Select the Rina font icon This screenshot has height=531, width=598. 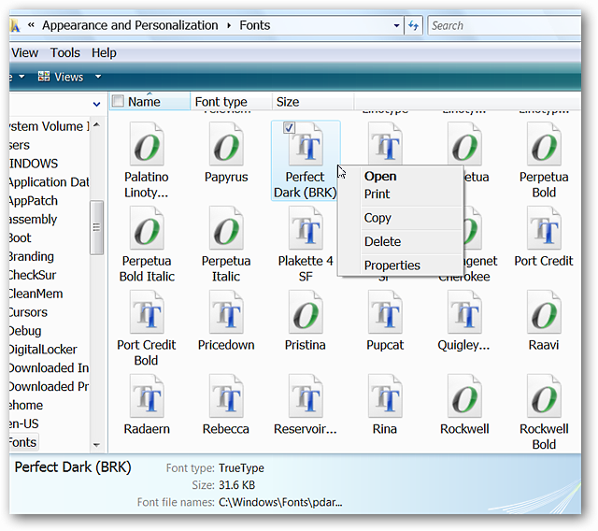click(x=385, y=395)
